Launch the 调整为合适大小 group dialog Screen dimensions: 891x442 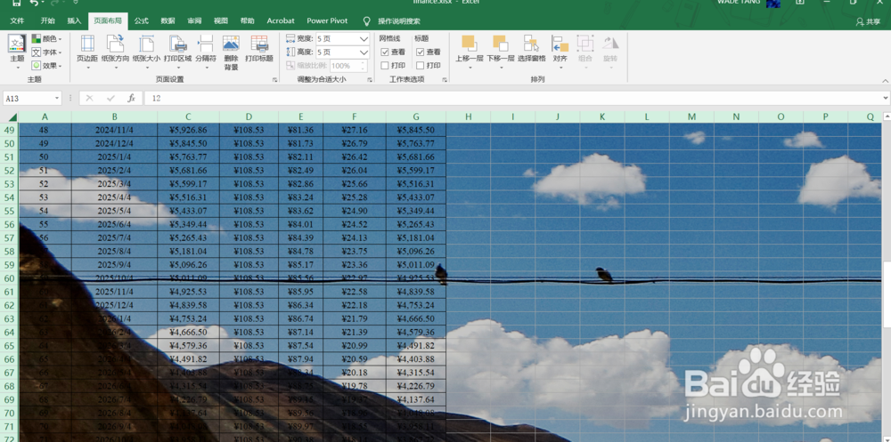coord(370,80)
